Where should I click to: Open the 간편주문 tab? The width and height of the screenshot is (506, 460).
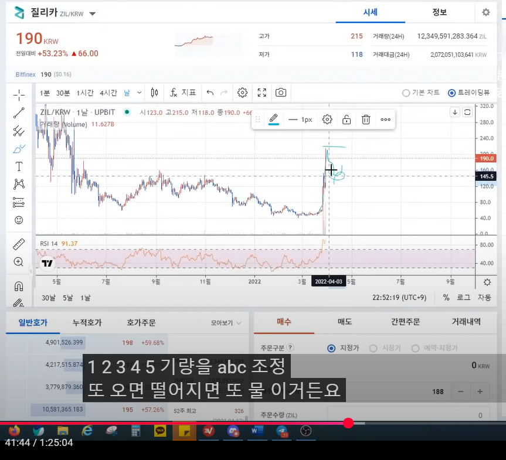(405, 322)
